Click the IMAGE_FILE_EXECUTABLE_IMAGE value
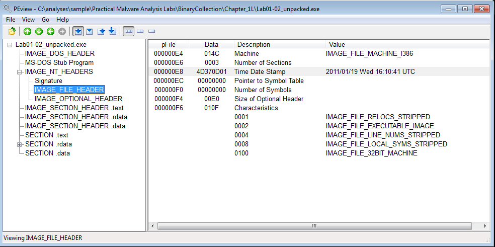 coord(380,126)
